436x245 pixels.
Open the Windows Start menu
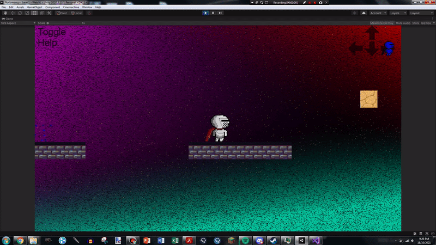(x=6, y=240)
